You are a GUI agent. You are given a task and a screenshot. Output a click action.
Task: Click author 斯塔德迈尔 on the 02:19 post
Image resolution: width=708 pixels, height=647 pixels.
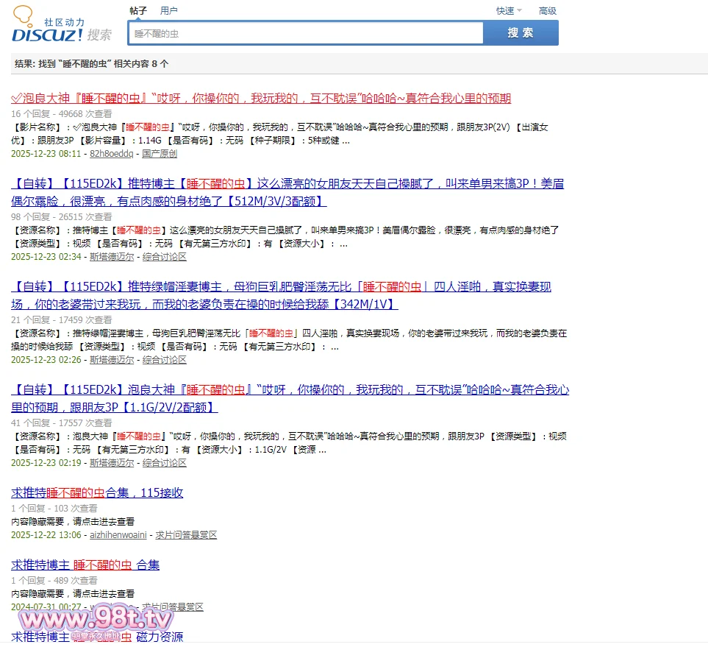[112, 463]
